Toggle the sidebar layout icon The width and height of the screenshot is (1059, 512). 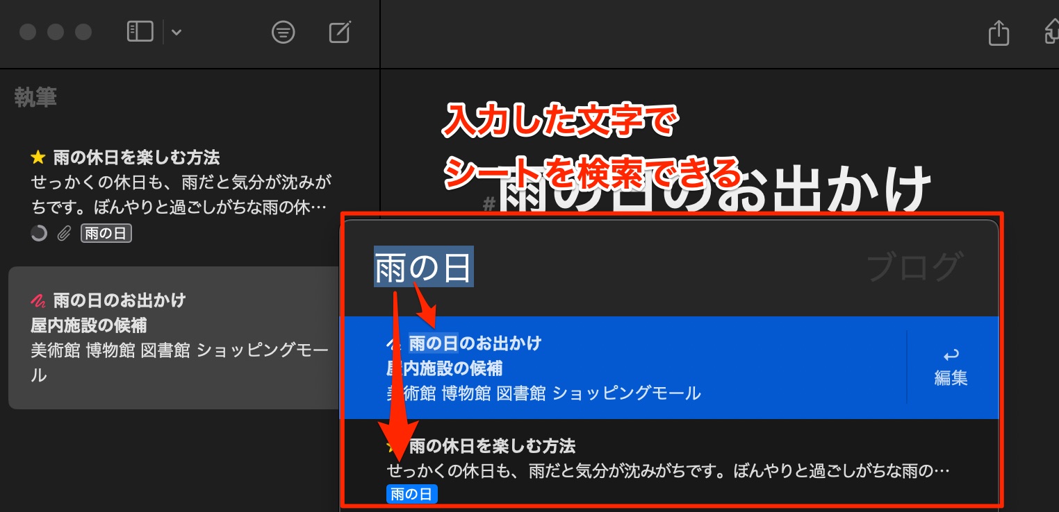click(140, 32)
